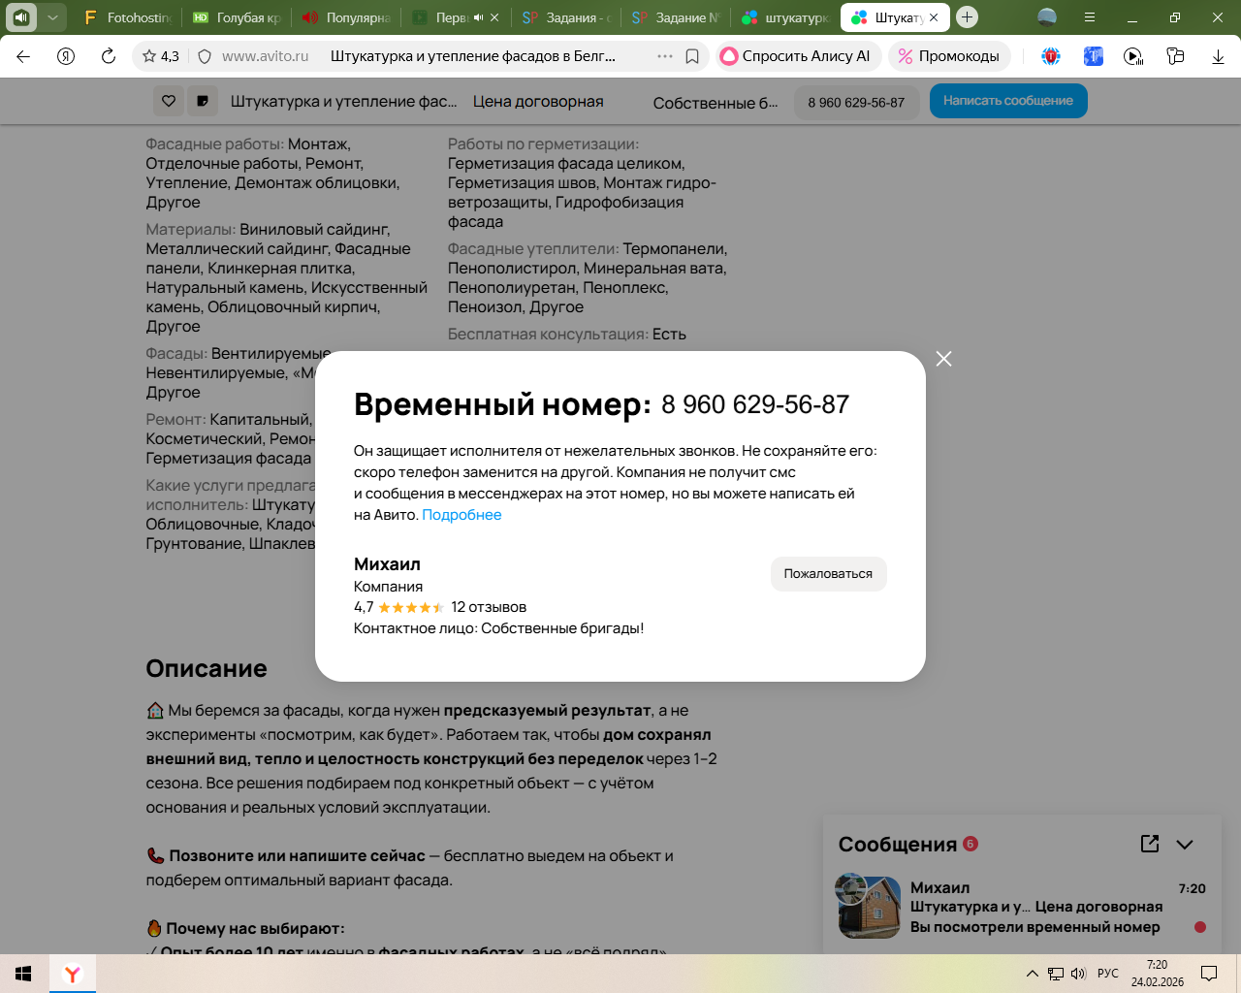The image size is (1241, 993).
Task: Click the Написать сообщение button
Action: 1008,101
